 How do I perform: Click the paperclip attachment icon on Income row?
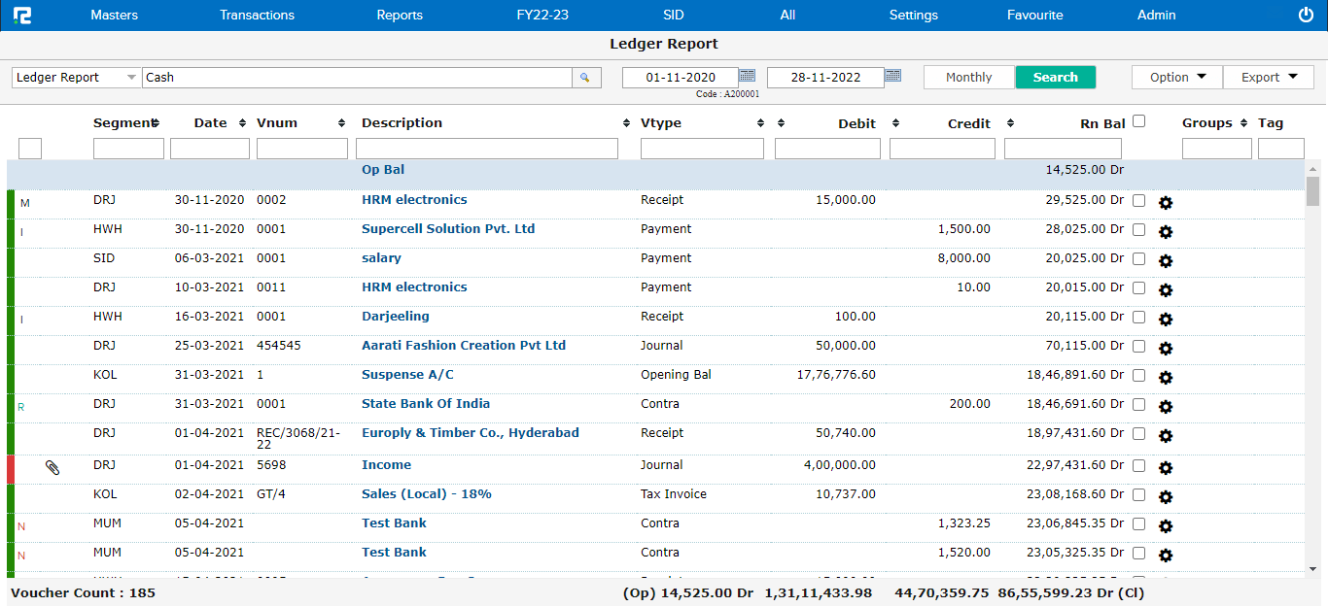tap(52, 467)
